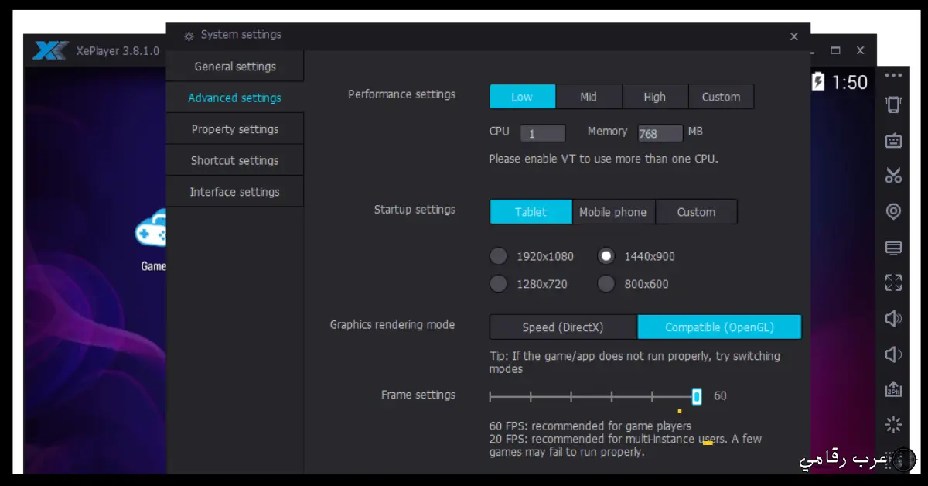Open the three-dot more menu in the sidebar

[893, 75]
